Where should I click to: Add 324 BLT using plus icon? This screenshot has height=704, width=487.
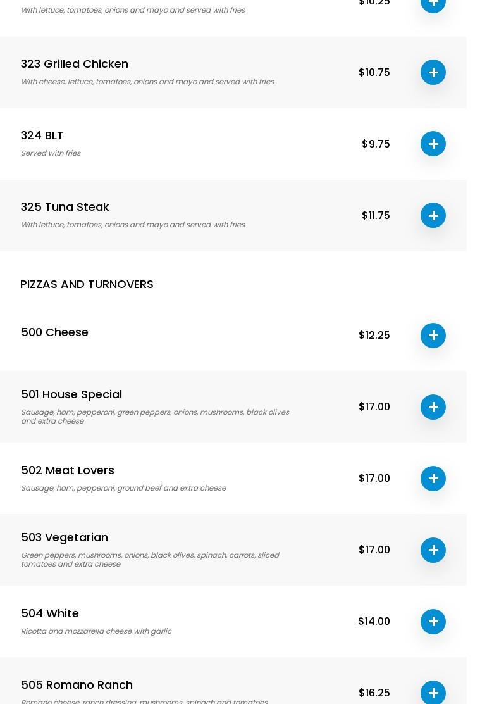(433, 144)
